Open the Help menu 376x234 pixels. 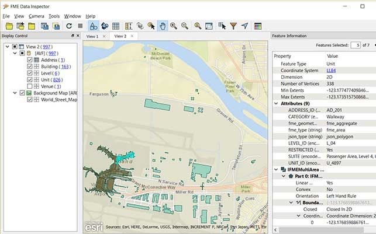[91, 16]
